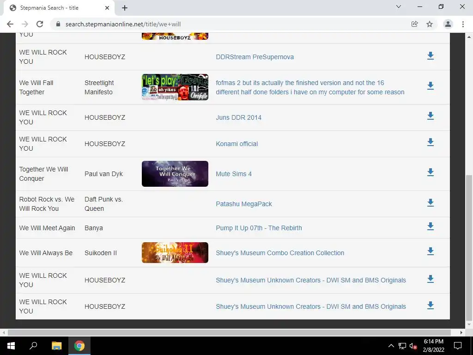The image size is (473, 355).
Task: Open the notification center
Action: [458, 346]
